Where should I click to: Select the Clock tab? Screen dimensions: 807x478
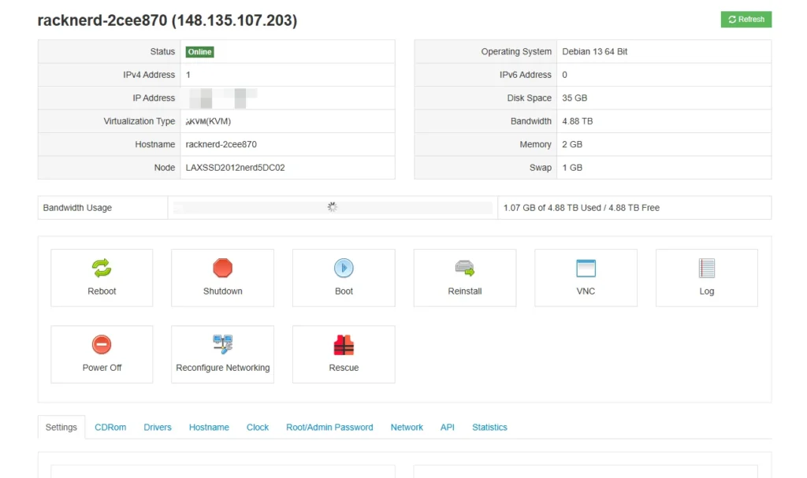click(x=258, y=428)
